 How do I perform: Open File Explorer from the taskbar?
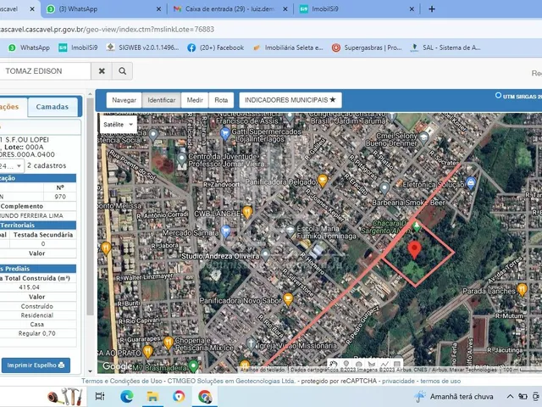click(x=152, y=396)
